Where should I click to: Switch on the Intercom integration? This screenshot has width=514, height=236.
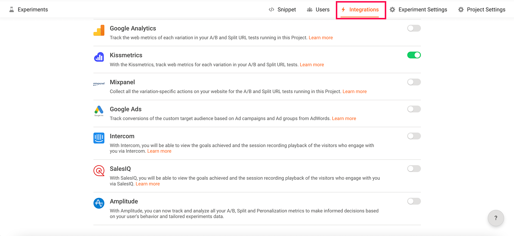(414, 136)
